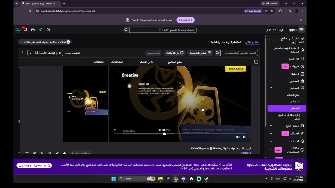Reload the Twitch dashboard page
The image size is (335, 188).
click(30, 11)
